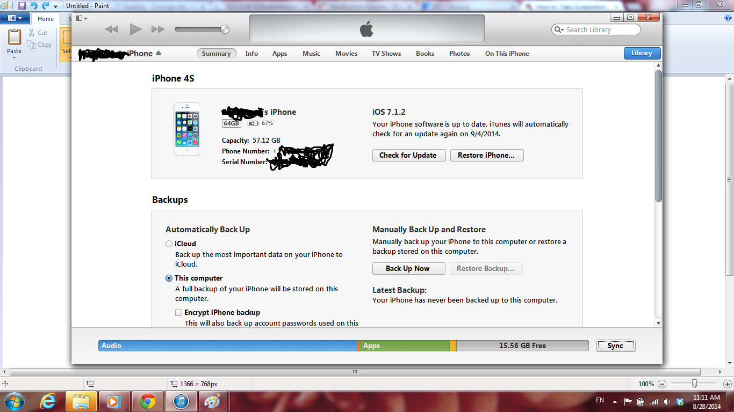Click the iTunes scrollbar down arrow

659,323
